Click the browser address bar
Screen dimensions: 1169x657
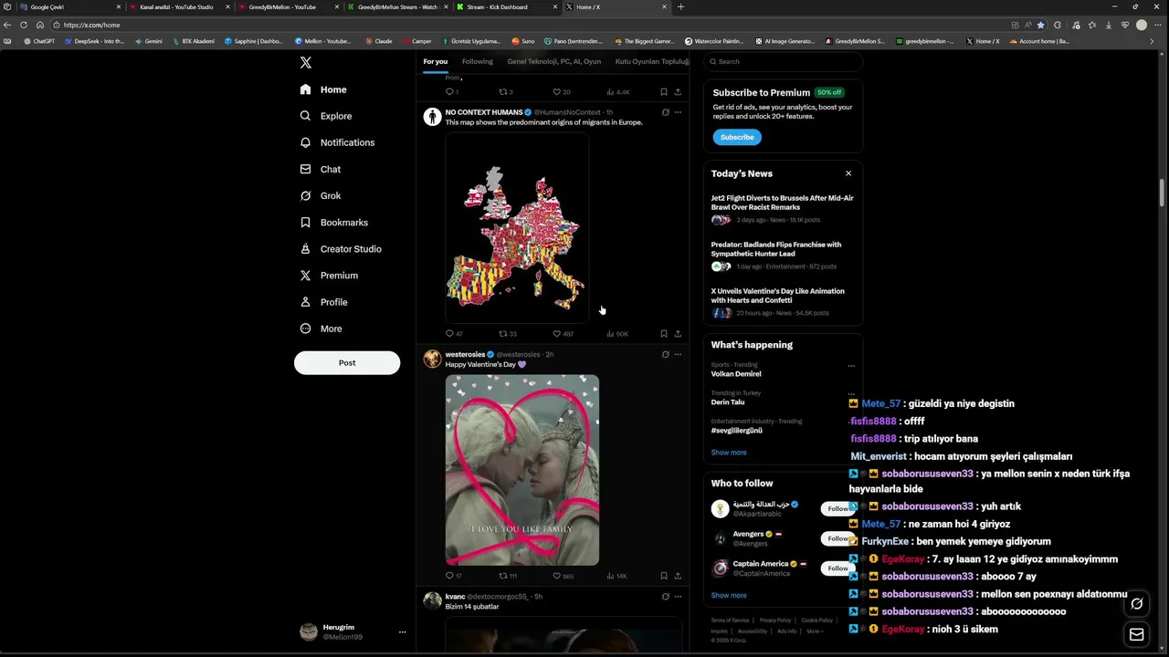tap(530, 25)
